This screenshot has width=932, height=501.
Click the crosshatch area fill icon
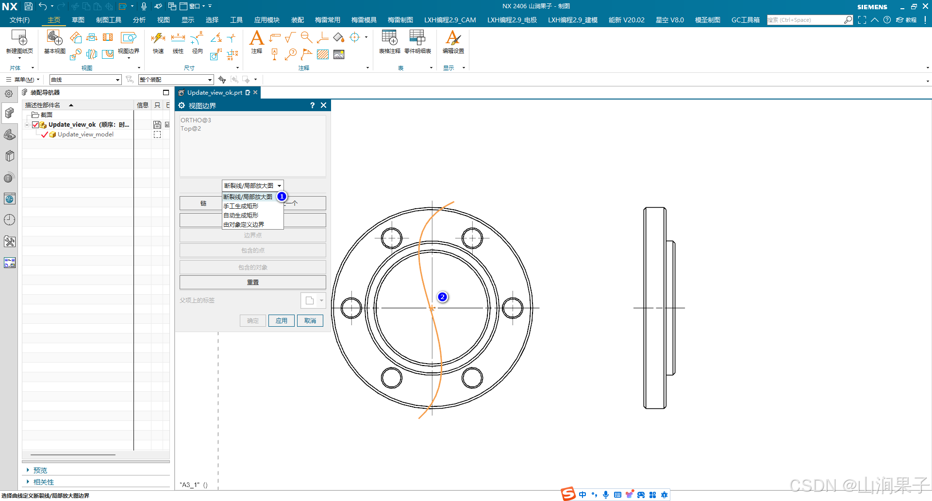(323, 54)
